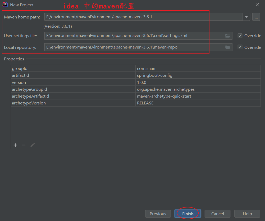The width and height of the screenshot is (265, 221).
Task: Expand the Maven home path dropdown
Action: tap(246, 17)
